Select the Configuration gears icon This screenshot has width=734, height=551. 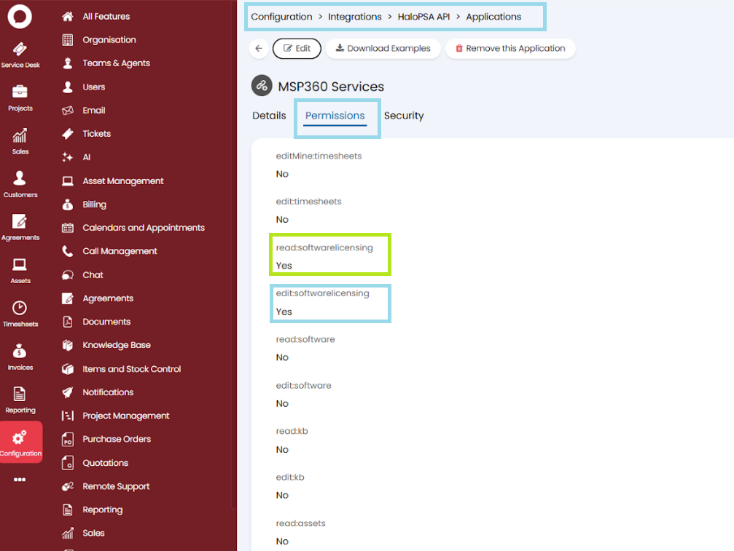pos(20,437)
